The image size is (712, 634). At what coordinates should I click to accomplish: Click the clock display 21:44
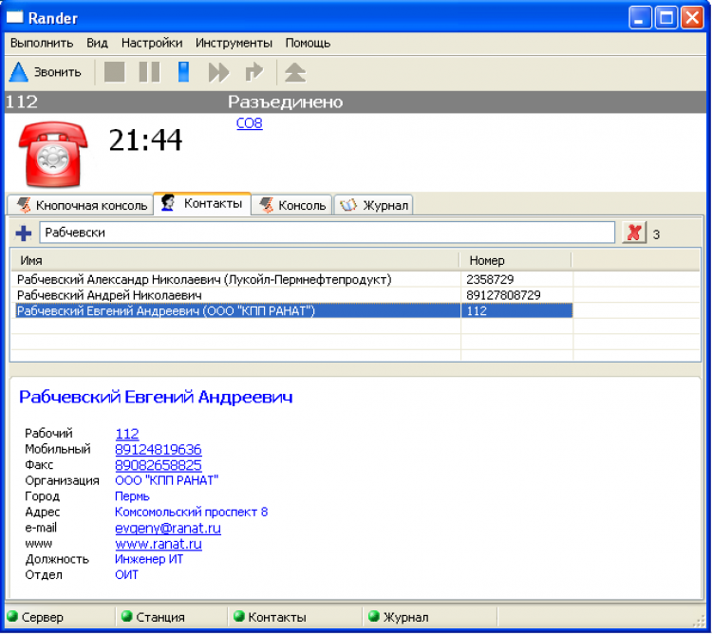coord(145,140)
